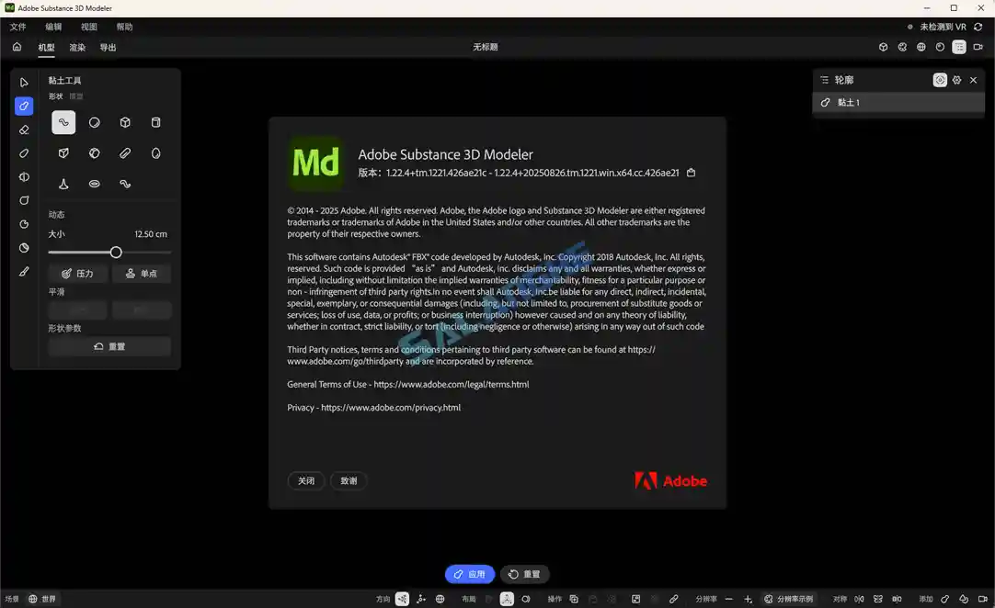
Task: Select the arrow selection tool at top of toolbar
Action: pyautogui.click(x=22, y=83)
